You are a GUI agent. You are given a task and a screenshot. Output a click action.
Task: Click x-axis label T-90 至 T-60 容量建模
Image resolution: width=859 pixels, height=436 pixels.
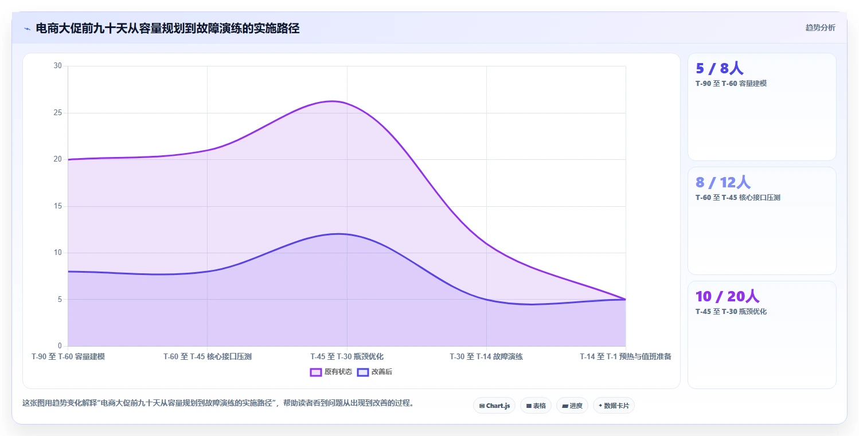[x=68, y=356]
